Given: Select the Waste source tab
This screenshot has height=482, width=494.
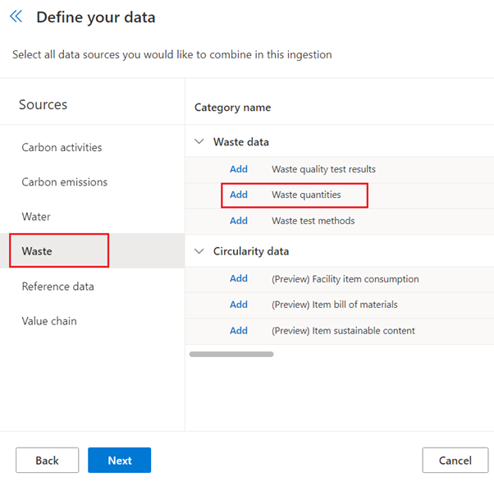Looking at the screenshot, I should pyautogui.click(x=37, y=251).
